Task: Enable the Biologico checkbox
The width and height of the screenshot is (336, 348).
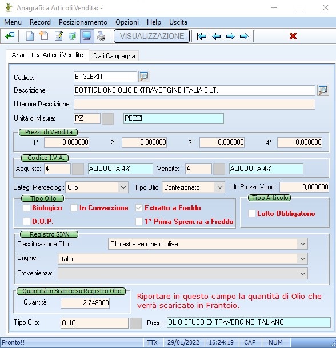Action: point(26,208)
